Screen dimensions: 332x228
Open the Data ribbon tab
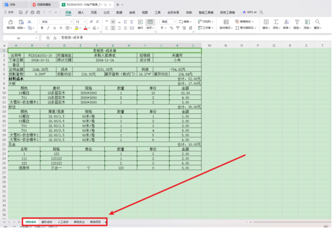click(x=119, y=12)
